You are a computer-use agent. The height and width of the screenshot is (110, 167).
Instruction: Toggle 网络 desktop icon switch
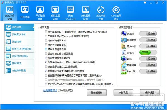pos(148,59)
